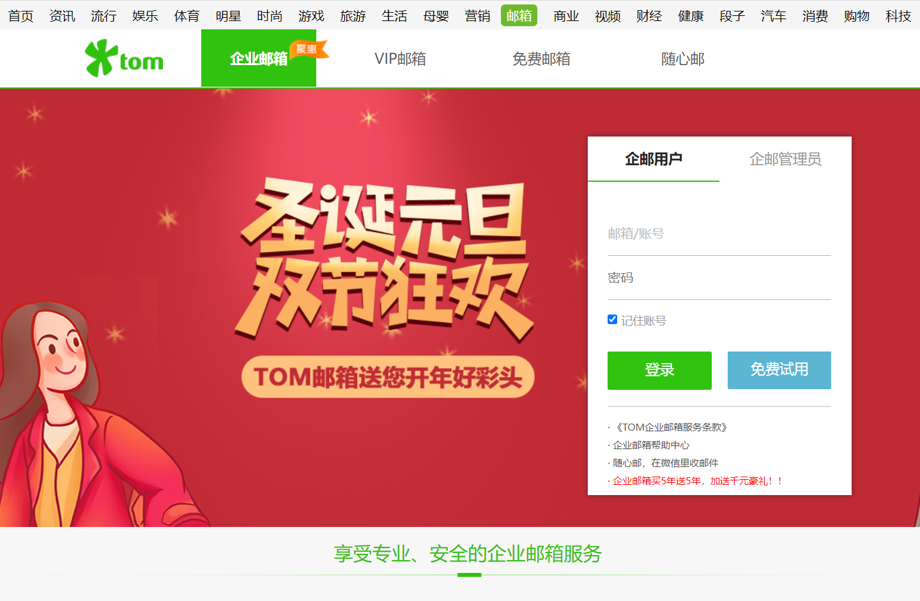920x601 pixels.
Task: Open the 免费邮箱 navigation item
Action: click(541, 59)
